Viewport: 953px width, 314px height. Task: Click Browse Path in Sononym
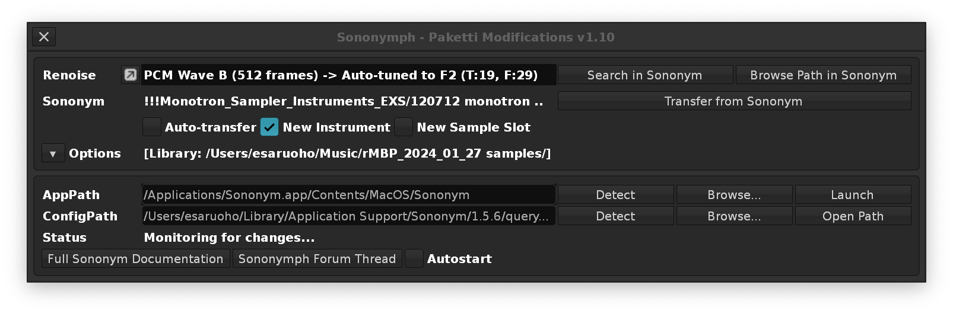(823, 75)
